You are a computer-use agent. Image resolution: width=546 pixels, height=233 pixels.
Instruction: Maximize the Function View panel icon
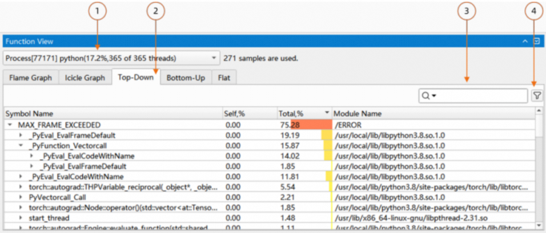pyautogui.click(x=537, y=42)
